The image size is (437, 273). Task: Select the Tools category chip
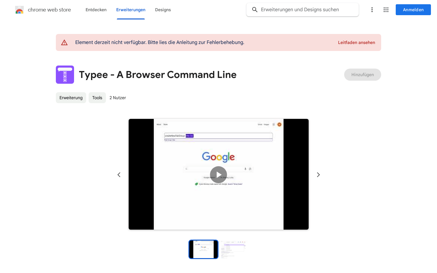coord(97,98)
